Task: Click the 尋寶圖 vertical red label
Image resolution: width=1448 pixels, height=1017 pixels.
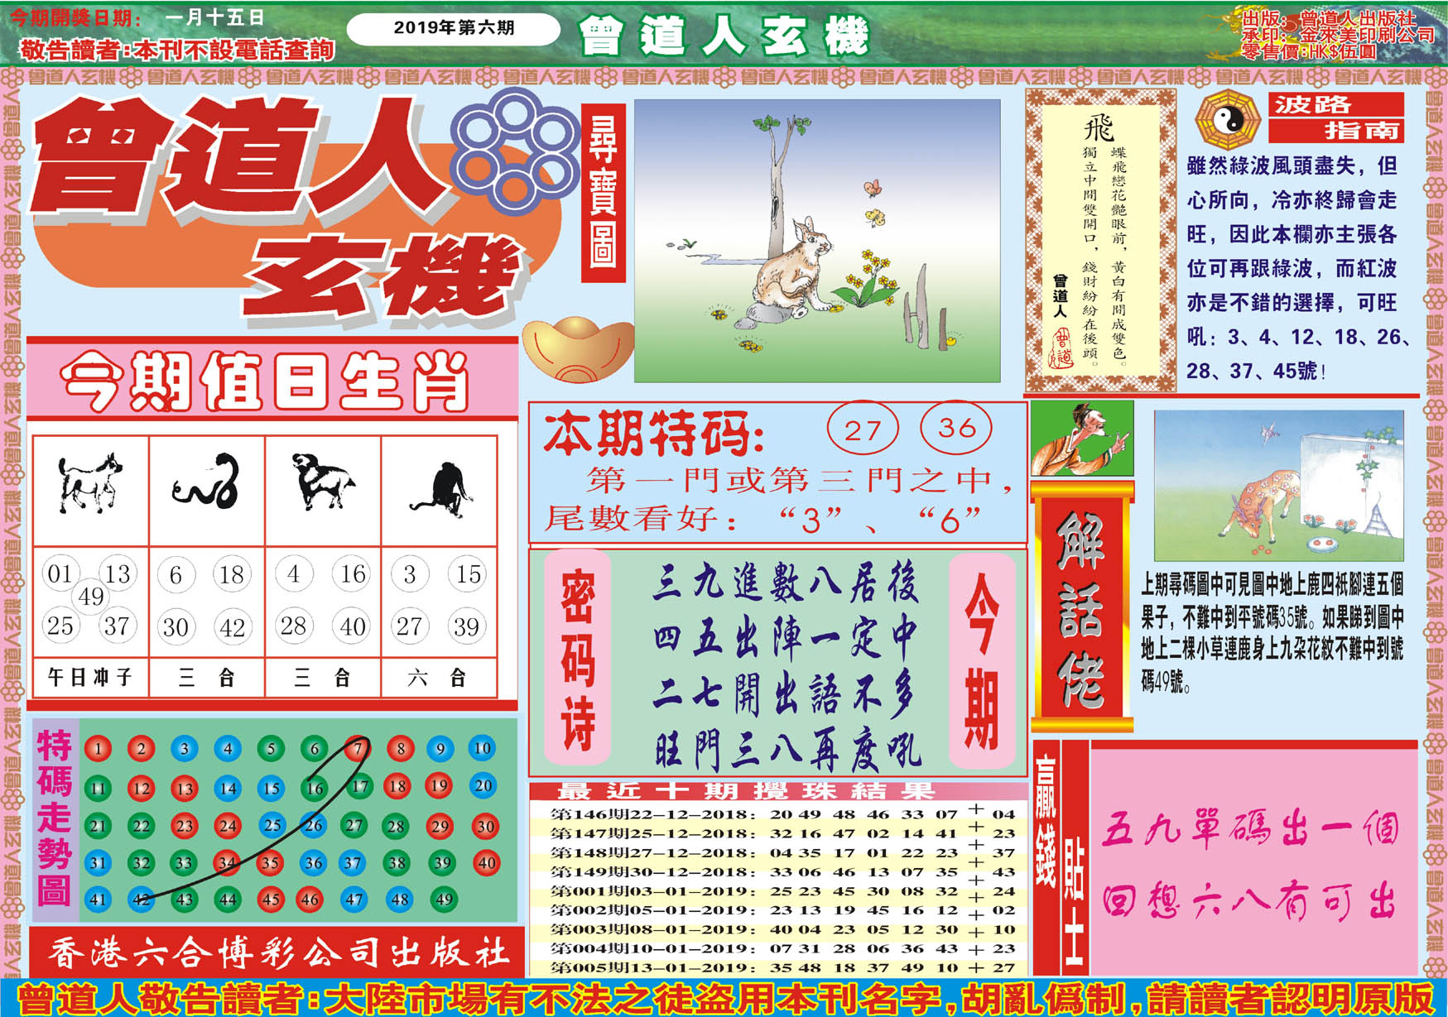Action: (603, 192)
